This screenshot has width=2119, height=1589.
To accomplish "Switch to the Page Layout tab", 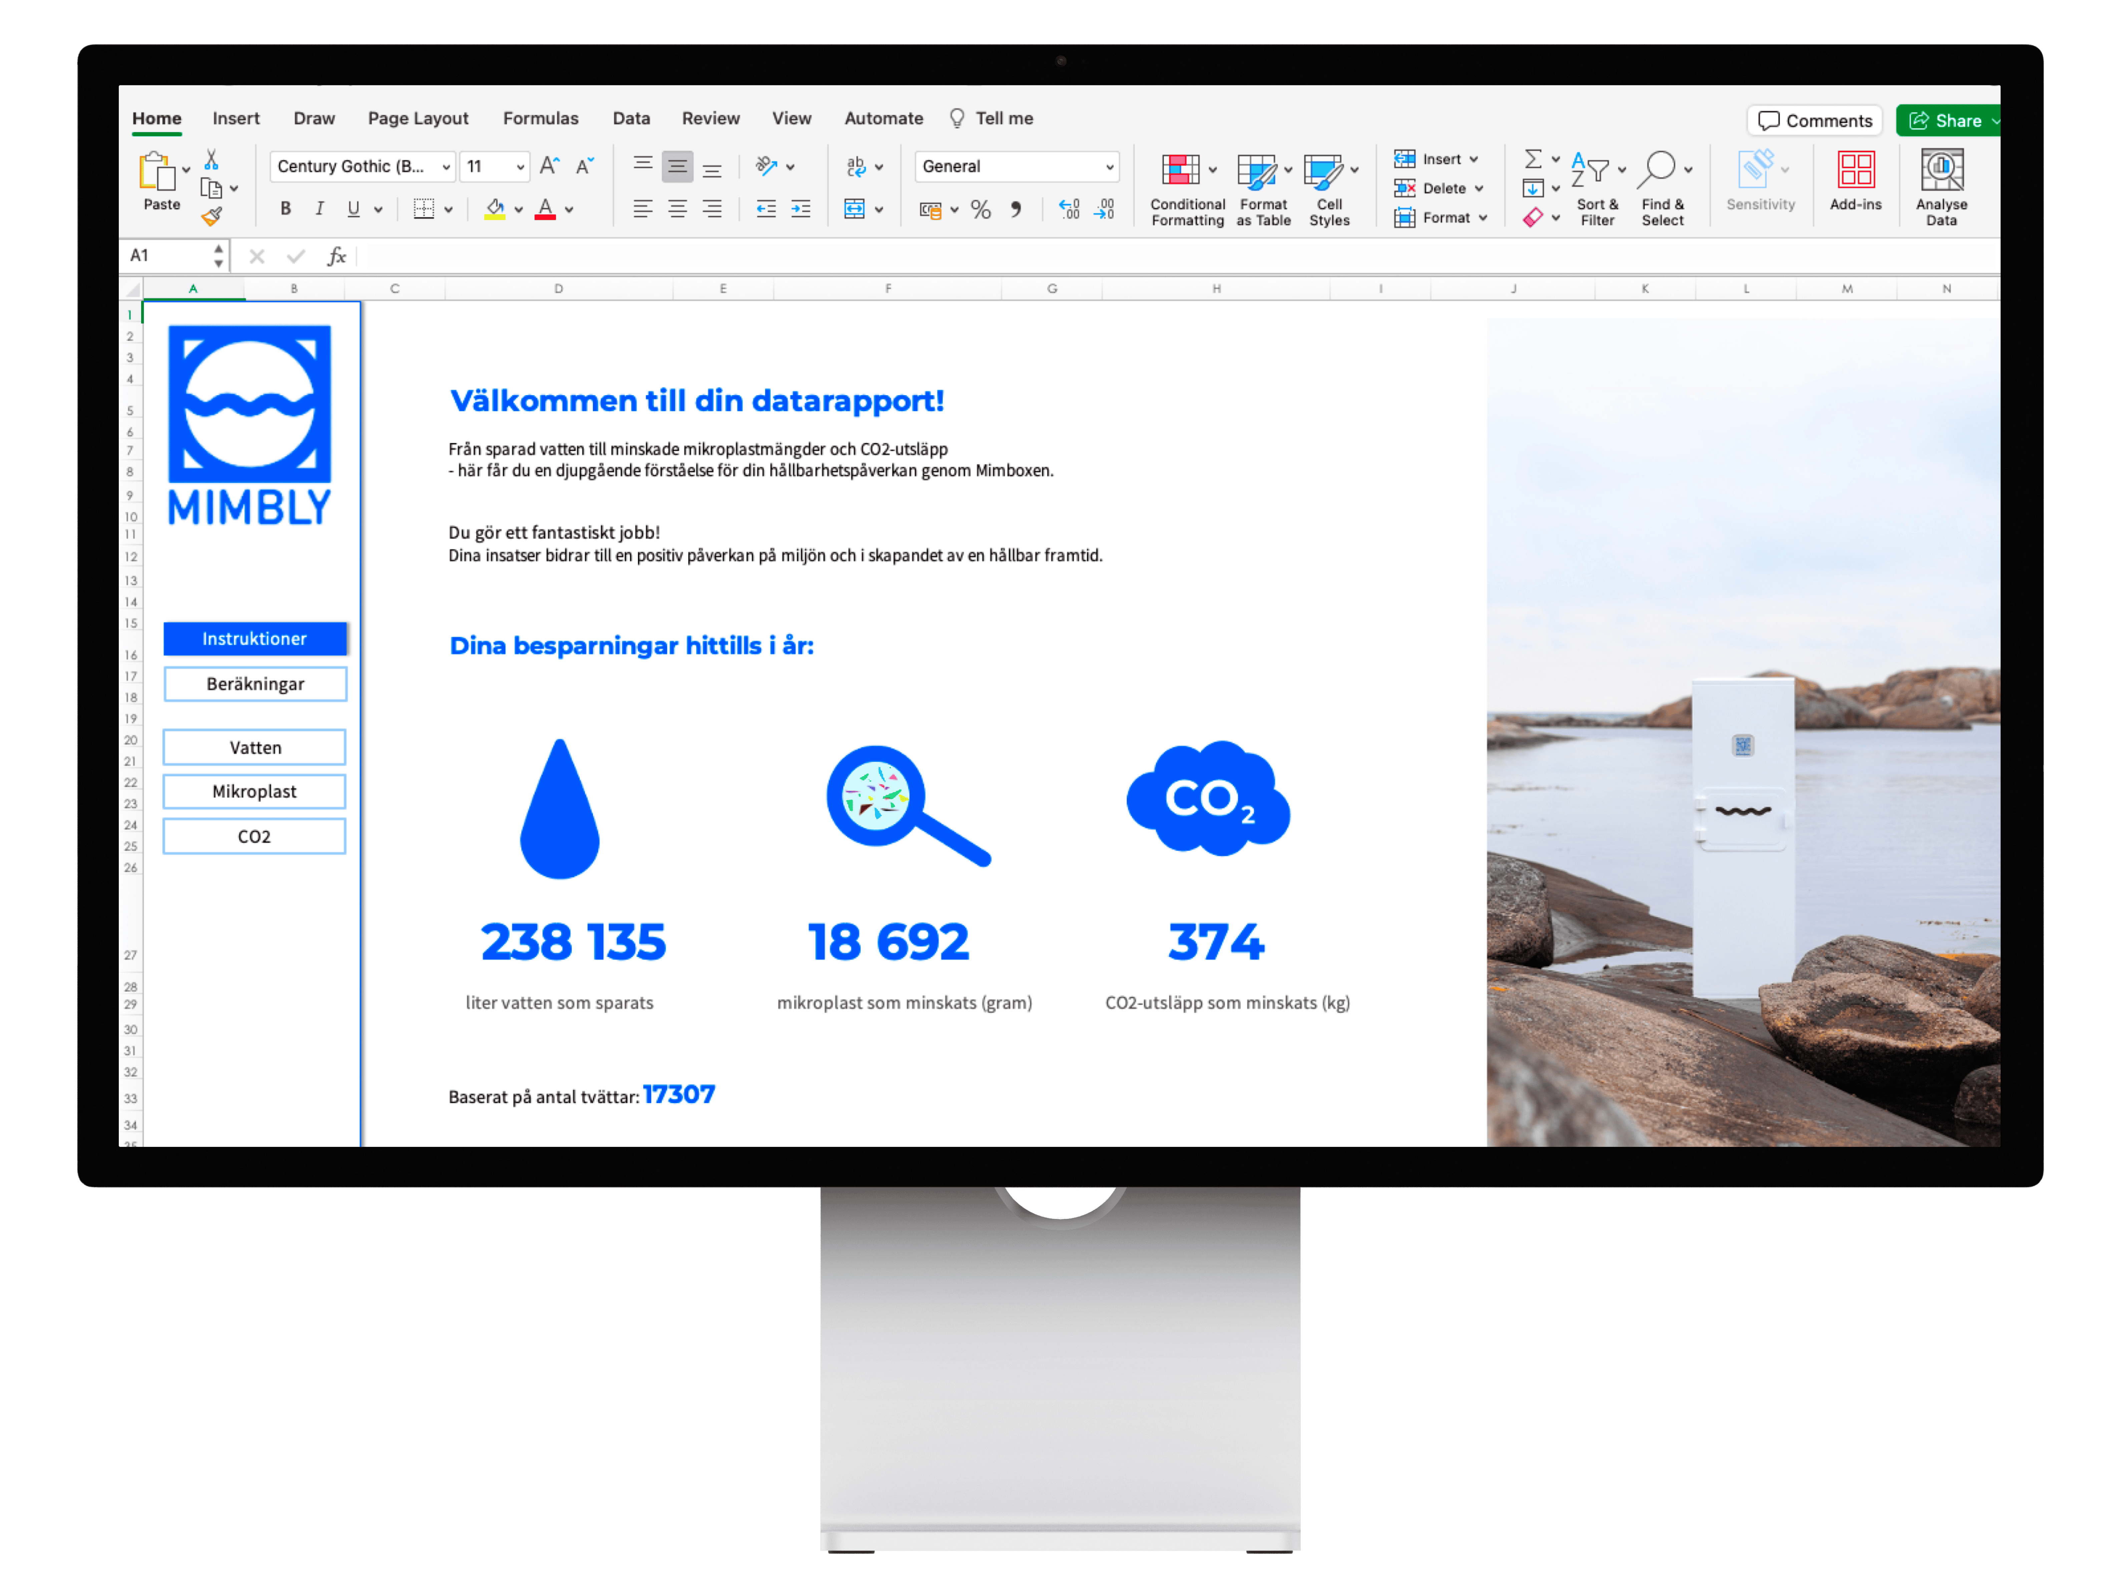I will [418, 119].
